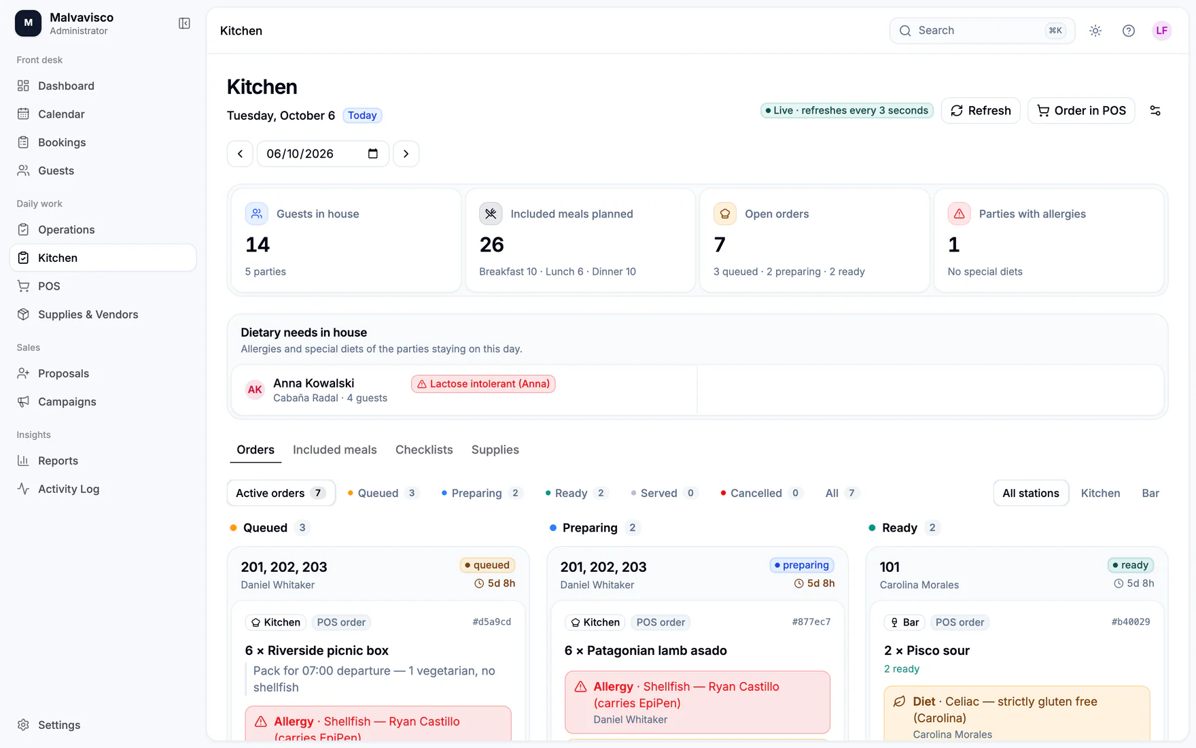Image resolution: width=1196 pixels, height=748 pixels.
Task: Open Bookings in the sidebar
Action: pos(103,143)
